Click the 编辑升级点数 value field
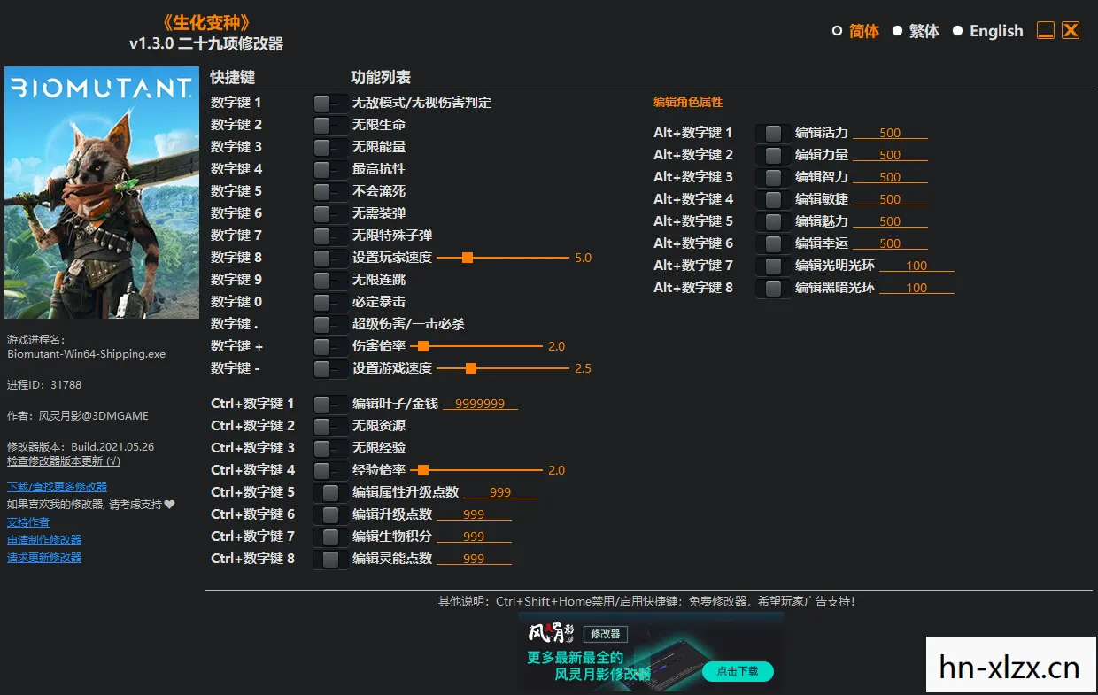 (x=474, y=514)
